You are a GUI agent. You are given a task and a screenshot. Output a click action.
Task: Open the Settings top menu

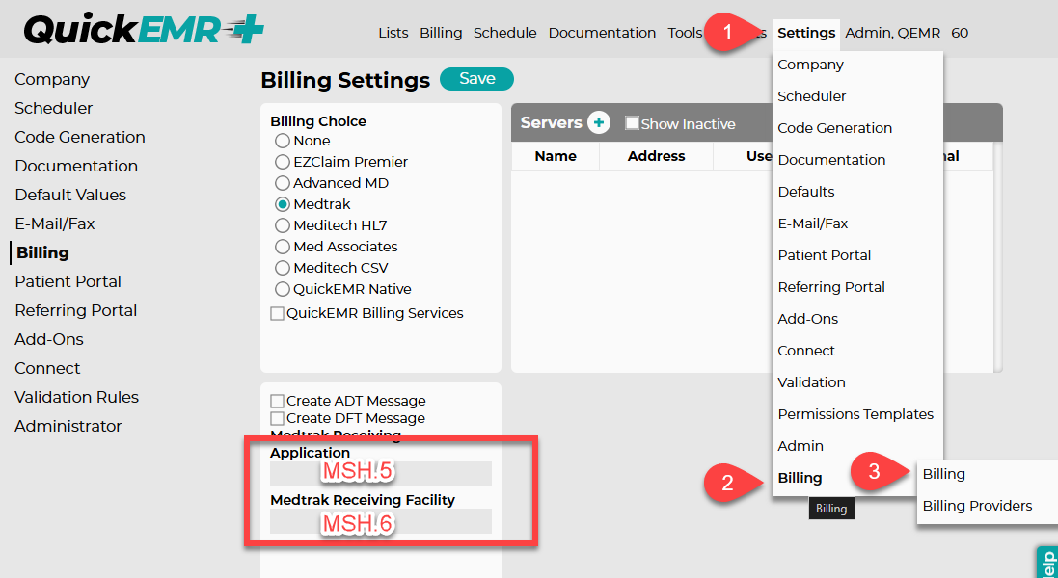[806, 33]
